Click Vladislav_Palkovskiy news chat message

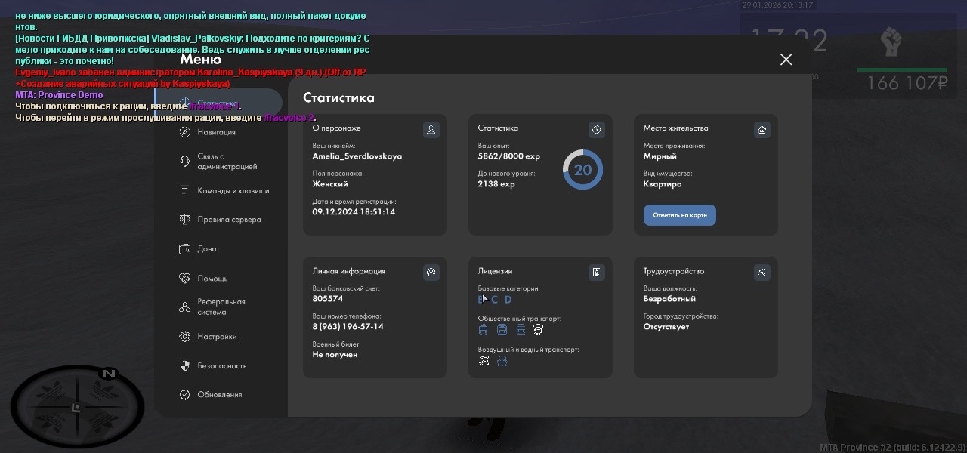(x=193, y=49)
